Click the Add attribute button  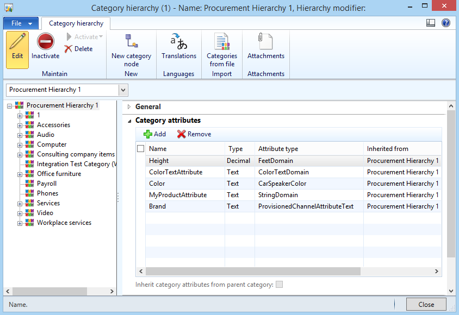pyautogui.click(x=154, y=134)
